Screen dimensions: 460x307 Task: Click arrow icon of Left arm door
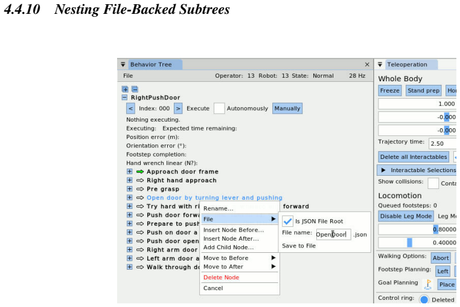tap(140, 258)
